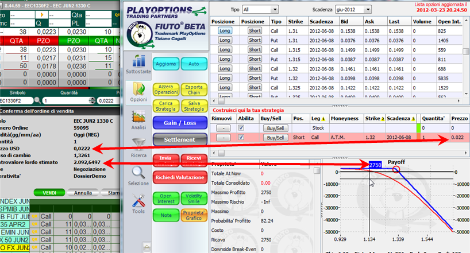
Task: Click the magnifier next to the Simbolo field
Action: (x=37, y=100)
